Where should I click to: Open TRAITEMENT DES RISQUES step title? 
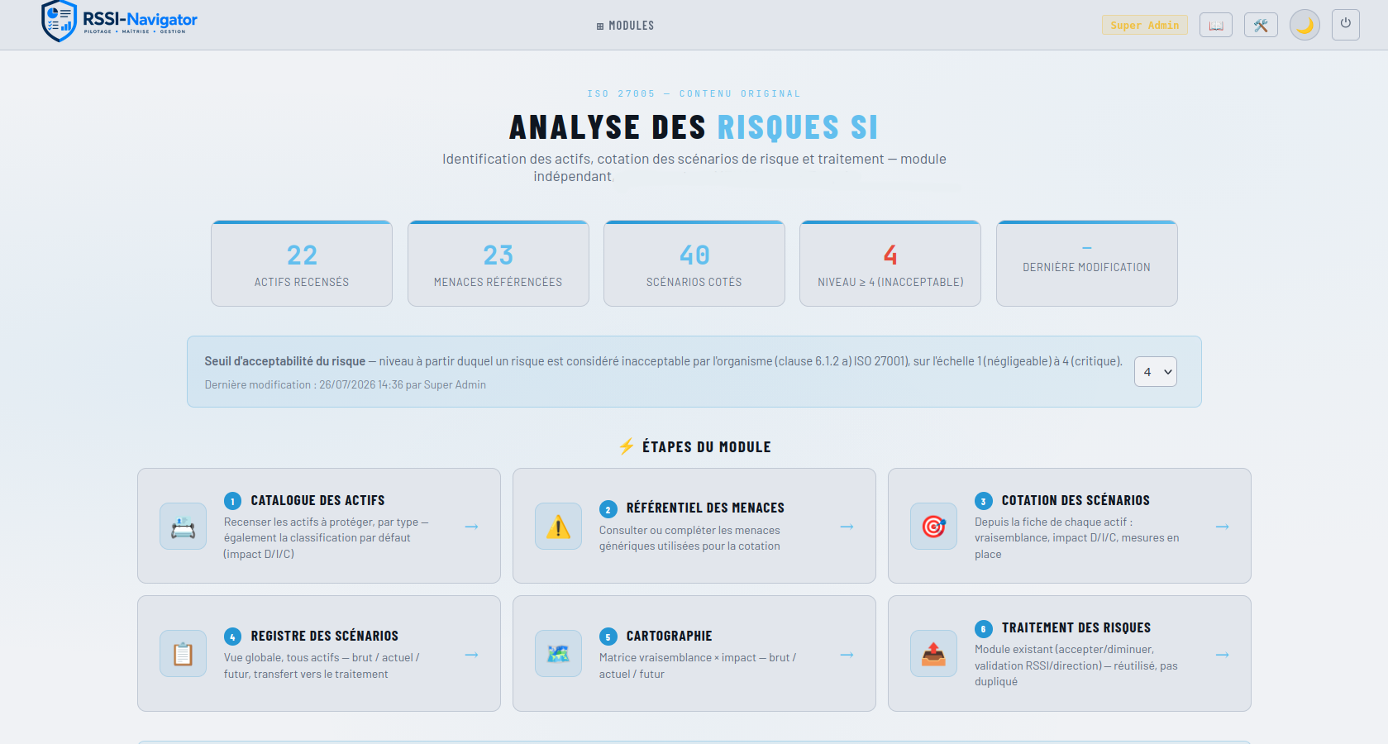1076,627
